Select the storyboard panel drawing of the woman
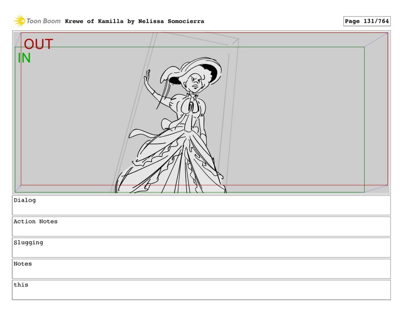This screenshot has height=312, width=403. click(x=201, y=112)
